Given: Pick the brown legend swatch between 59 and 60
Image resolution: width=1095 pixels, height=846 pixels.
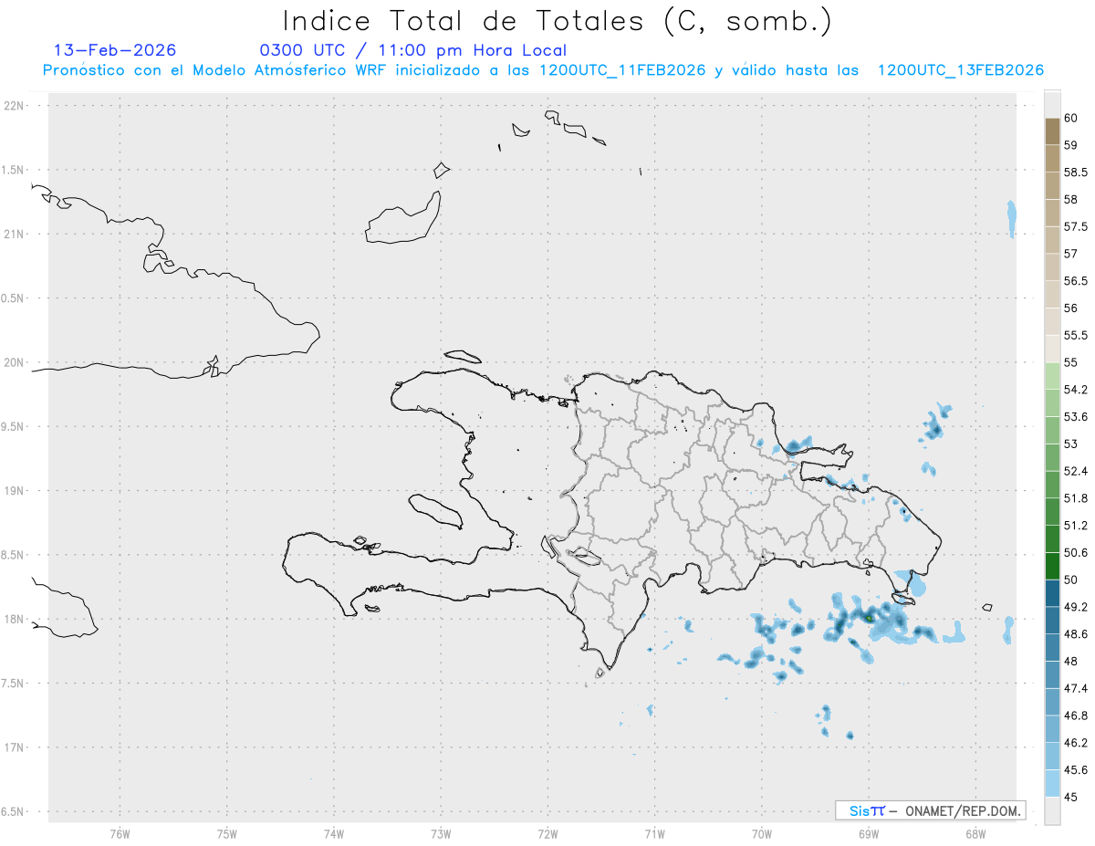Looking at the screenshot, I should pyautogui.click(x=1052, y=131).
